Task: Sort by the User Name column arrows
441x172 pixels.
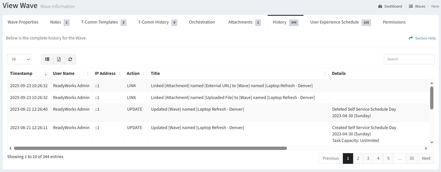Action: point(87,74)
